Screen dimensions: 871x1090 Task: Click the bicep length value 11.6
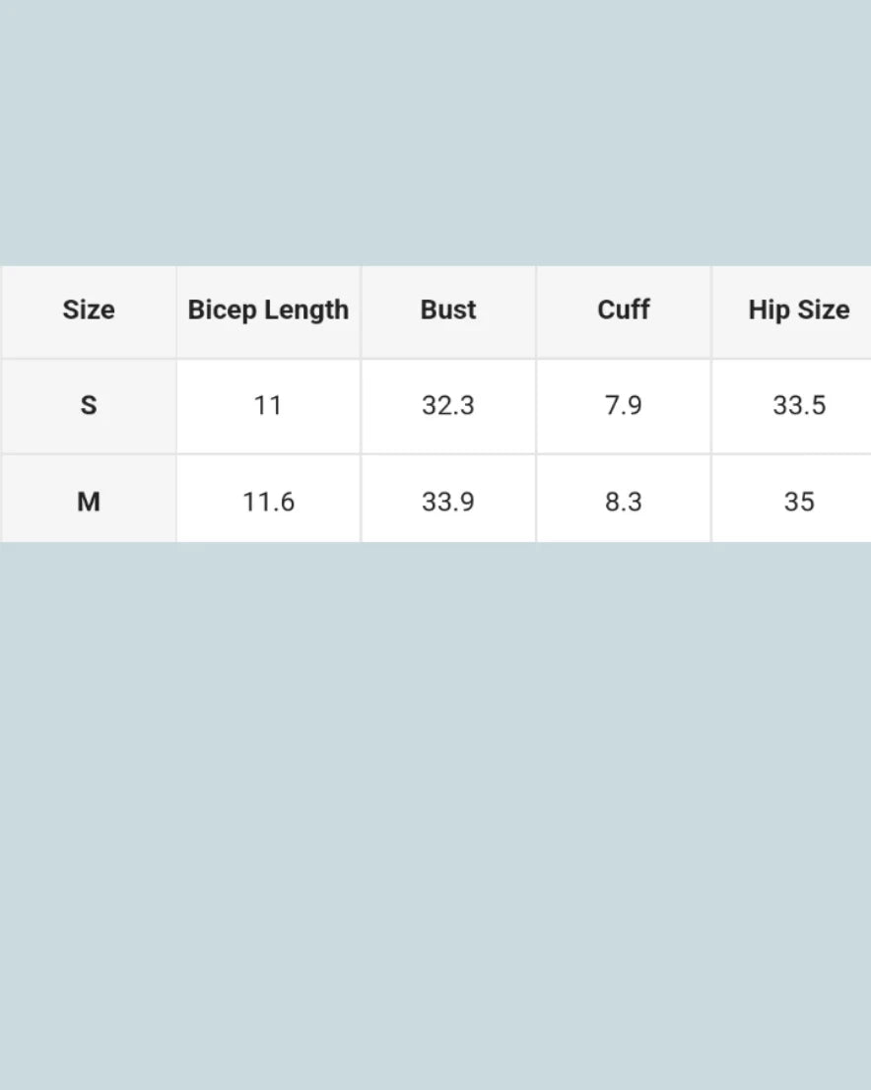point(268,502)
